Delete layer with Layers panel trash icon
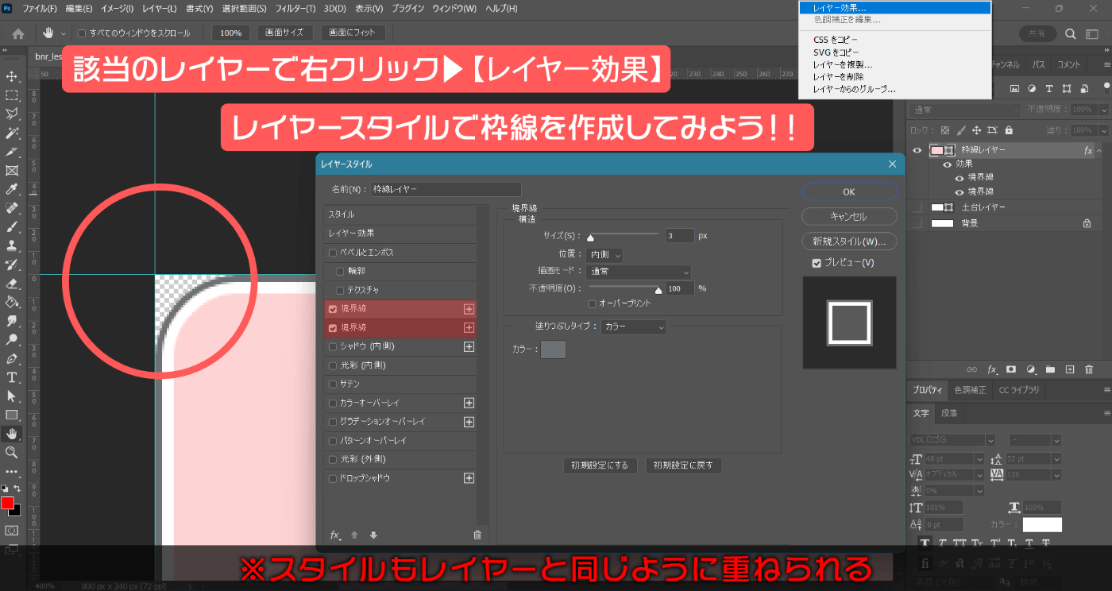1112x591 pixels. tap(1089, 369)
